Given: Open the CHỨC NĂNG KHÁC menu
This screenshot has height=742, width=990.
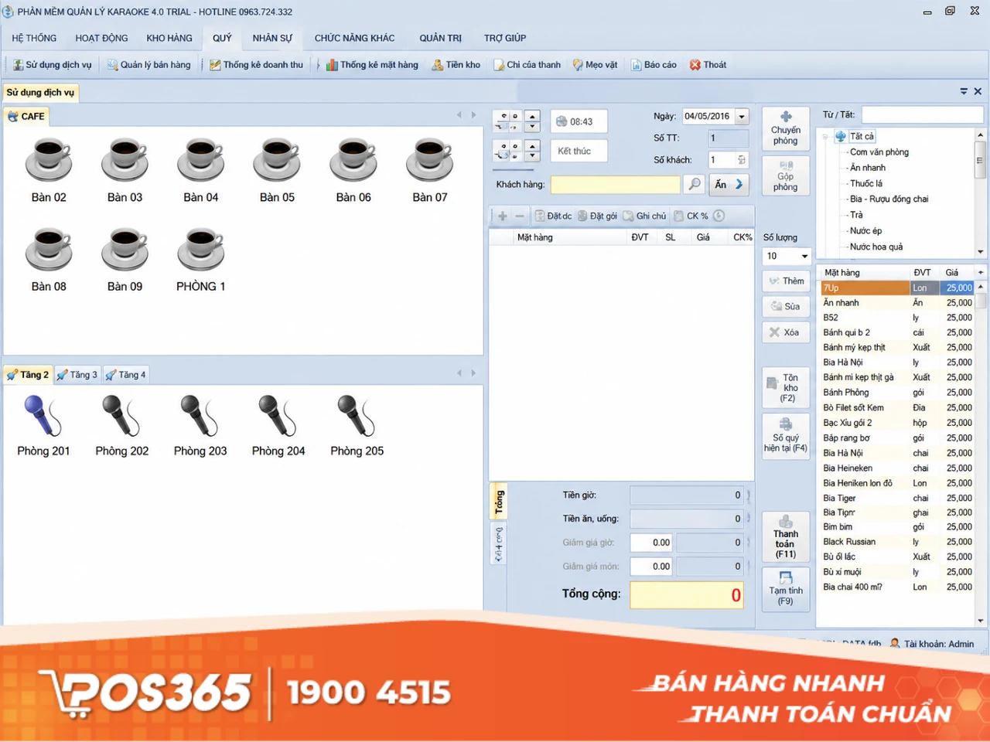Looking at the screenshot, I should pyautogui.click(x=354, y=38).
